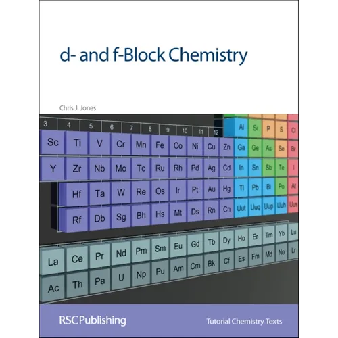Select the Ti titanium tile

(x=77, y=143)
